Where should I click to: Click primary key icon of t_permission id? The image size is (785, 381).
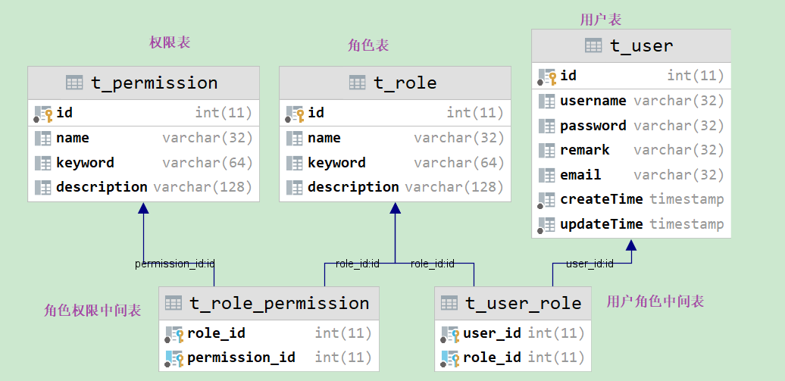click(x=43, y=113)
